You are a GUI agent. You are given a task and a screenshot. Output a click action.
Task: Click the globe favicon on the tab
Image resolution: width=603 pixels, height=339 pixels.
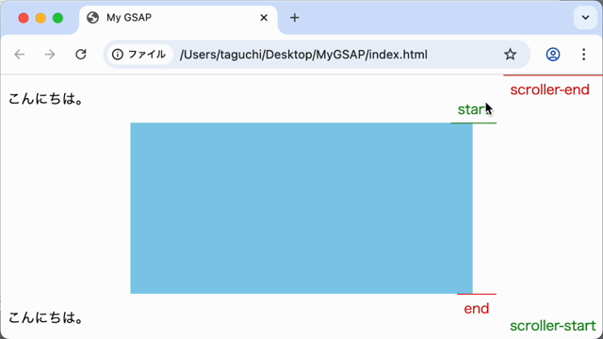[x=92, y=18]
